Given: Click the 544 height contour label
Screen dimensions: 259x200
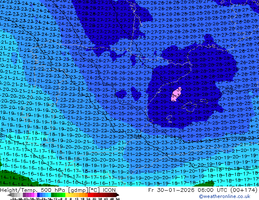Looking at the screenshot, I should tap(138, 136).
